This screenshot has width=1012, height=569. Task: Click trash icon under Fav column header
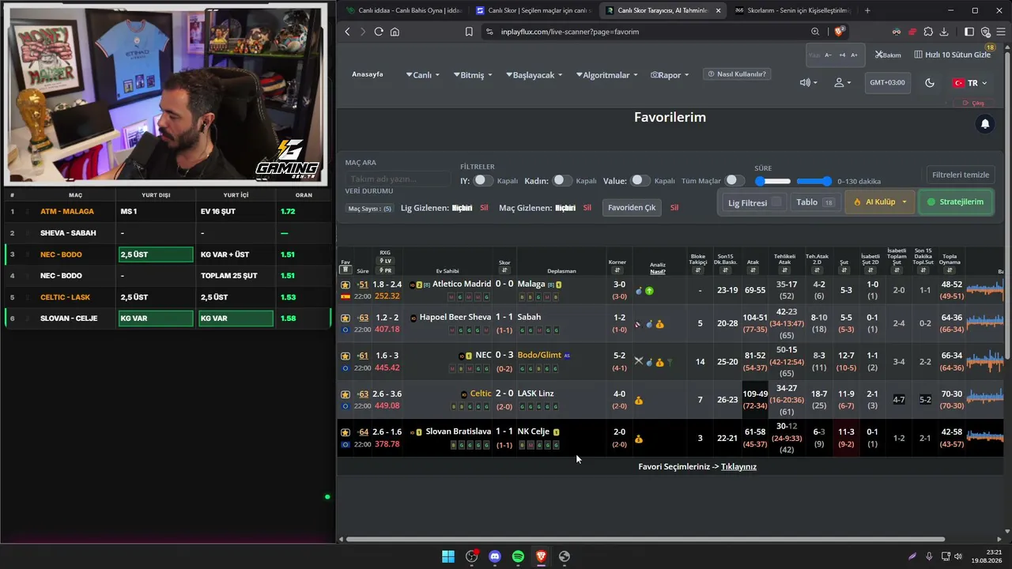coord(346,270)
